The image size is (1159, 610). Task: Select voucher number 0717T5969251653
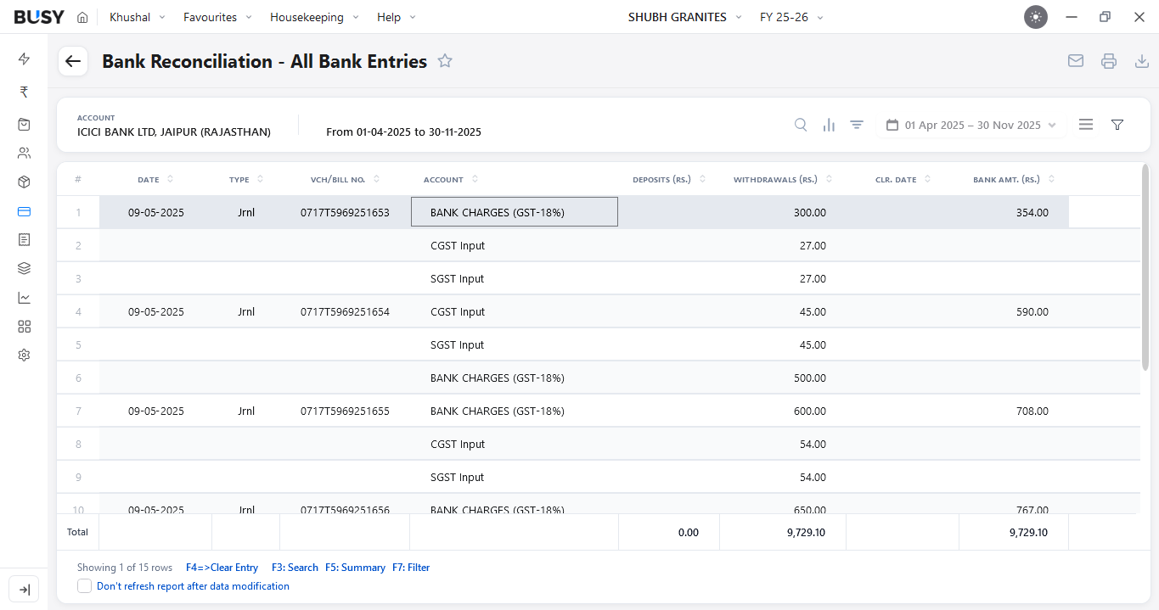coord(345,213)
